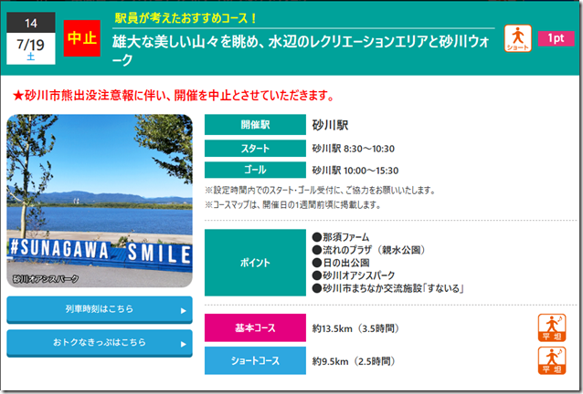Click arrow on 列車時刻はこちら button
The width and height of the screenshot is (583, 394).
[184, 310]
